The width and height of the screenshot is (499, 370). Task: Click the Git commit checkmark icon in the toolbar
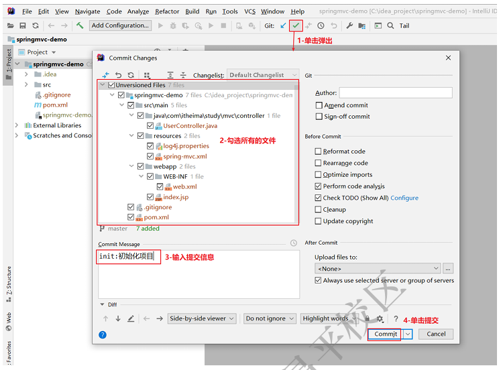coord(296,25)
